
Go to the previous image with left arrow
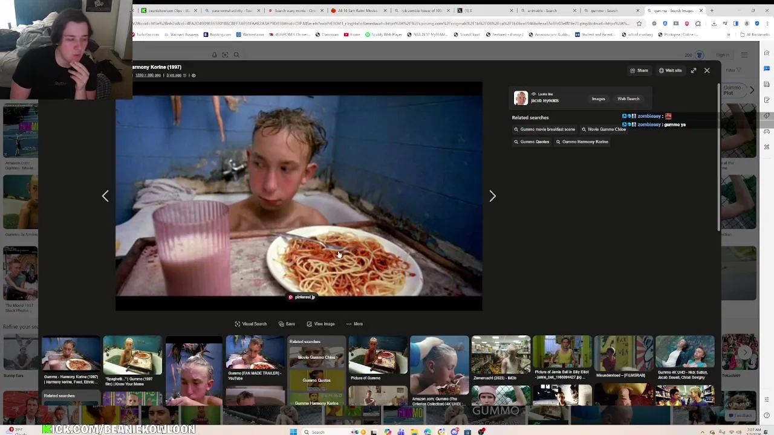click(x=105, y=196)
